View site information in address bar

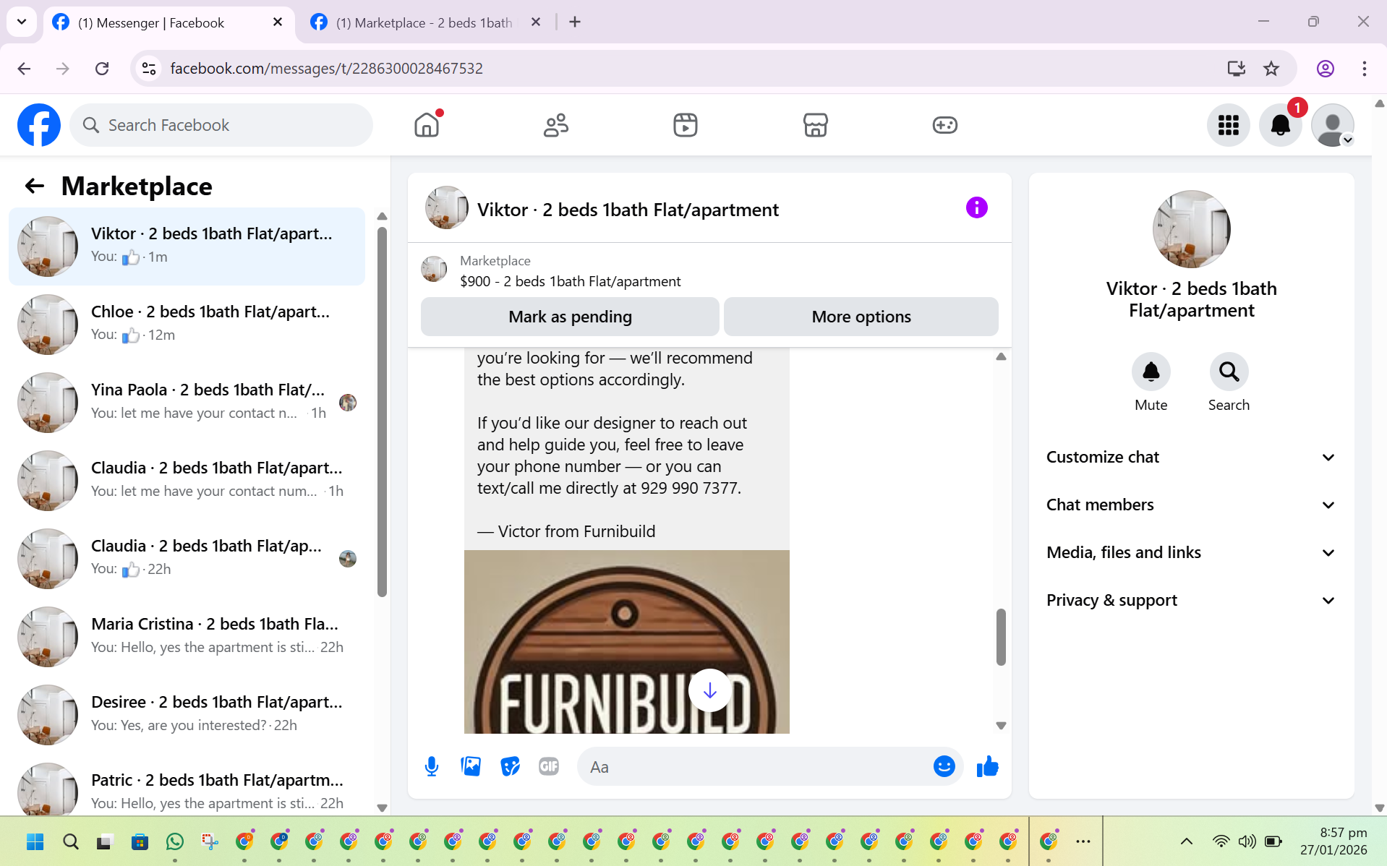pos(149,69)
